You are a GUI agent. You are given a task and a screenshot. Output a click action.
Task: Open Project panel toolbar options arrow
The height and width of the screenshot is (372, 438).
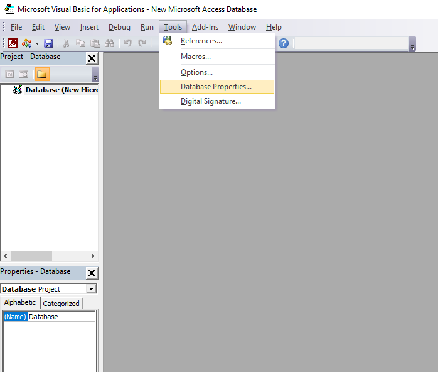click(95, 75)
